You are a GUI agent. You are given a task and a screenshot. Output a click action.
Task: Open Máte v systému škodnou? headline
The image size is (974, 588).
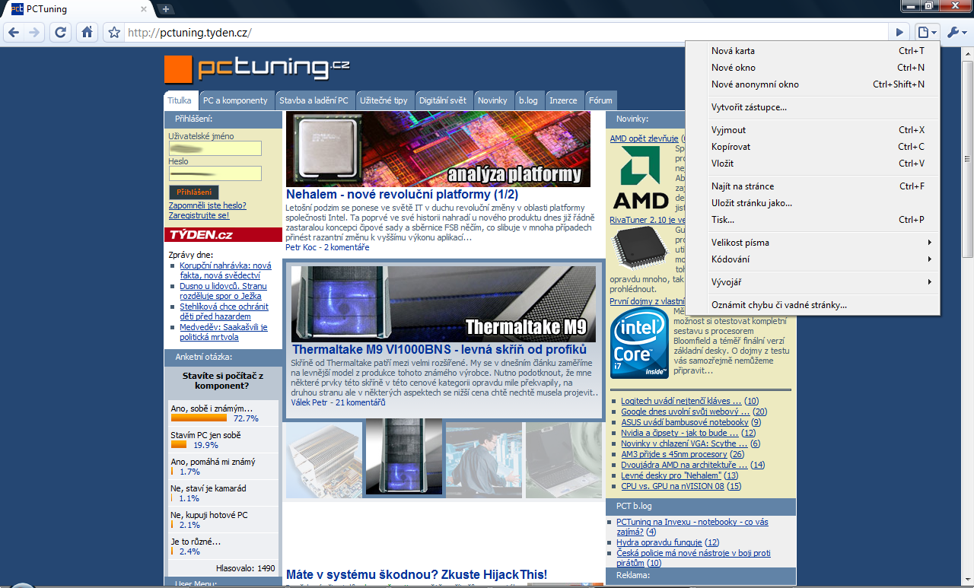pos(416,574)
